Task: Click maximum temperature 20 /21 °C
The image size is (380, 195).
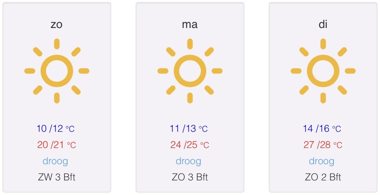Action: (x=56, y=145)
